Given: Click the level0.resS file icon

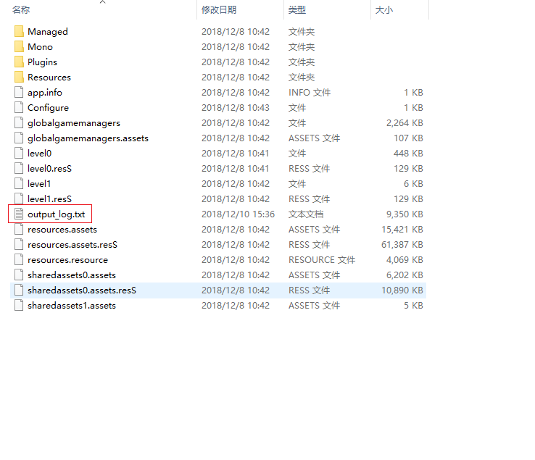Looking at the screenshot, I should 19,169.
